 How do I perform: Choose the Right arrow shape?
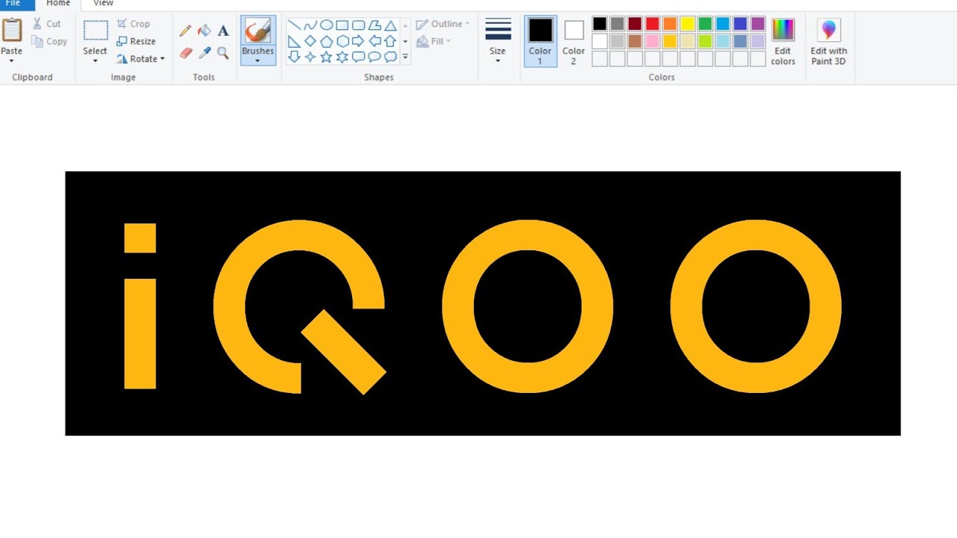358,41
